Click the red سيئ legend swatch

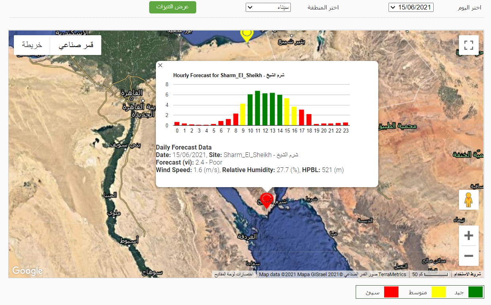pyautogui.click(x=391, y=292)
